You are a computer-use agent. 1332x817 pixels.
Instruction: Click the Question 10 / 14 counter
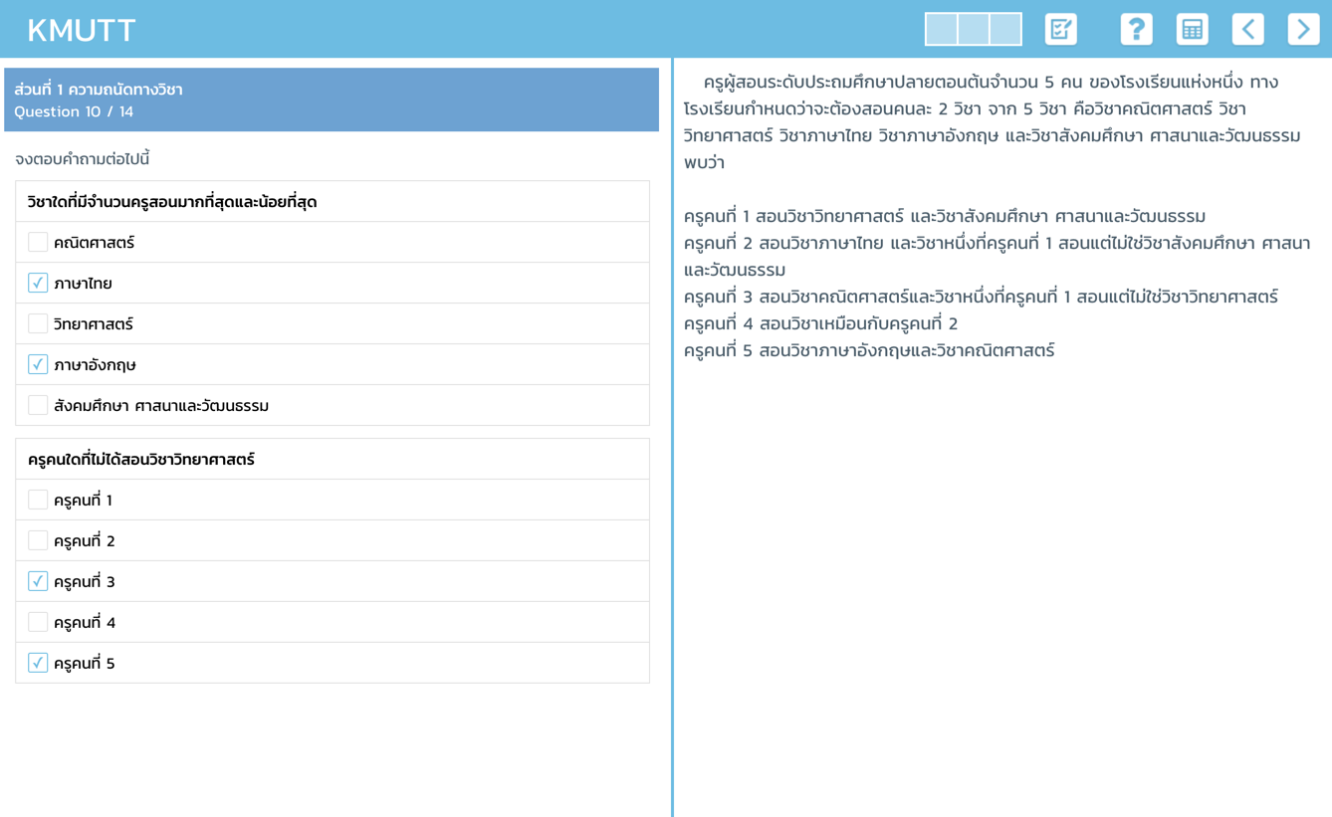coord(74,111)
